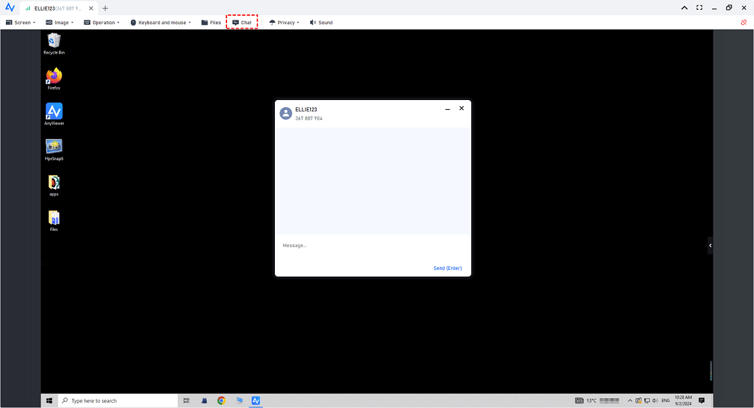Select the Firefox desktop icon
The width and height of the screenshot is (754, 408).
click(x=54, y=79)
